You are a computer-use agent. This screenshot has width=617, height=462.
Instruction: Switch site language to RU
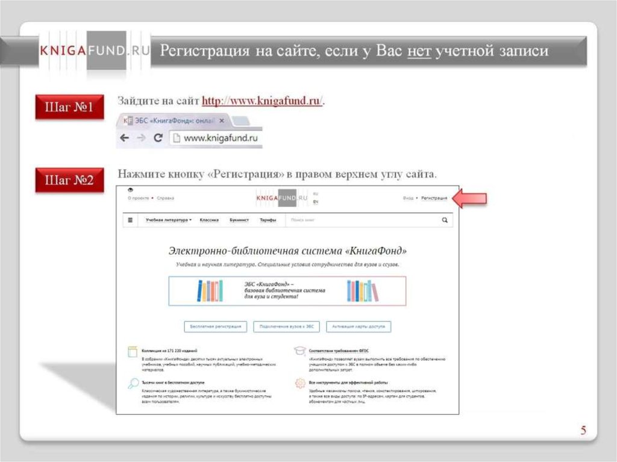pyautogui.click(x=316, y=193)
